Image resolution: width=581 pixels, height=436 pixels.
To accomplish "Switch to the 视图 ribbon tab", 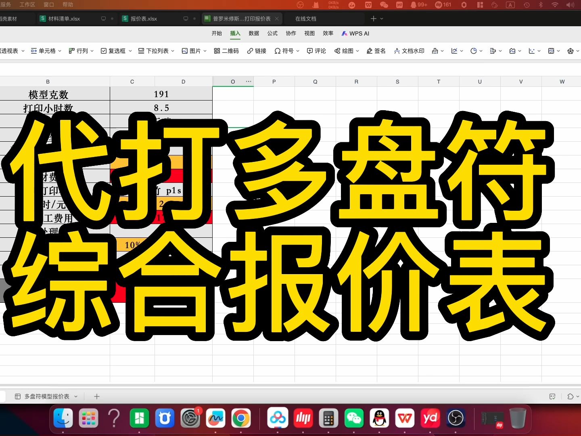I will (x=309, y=34).
